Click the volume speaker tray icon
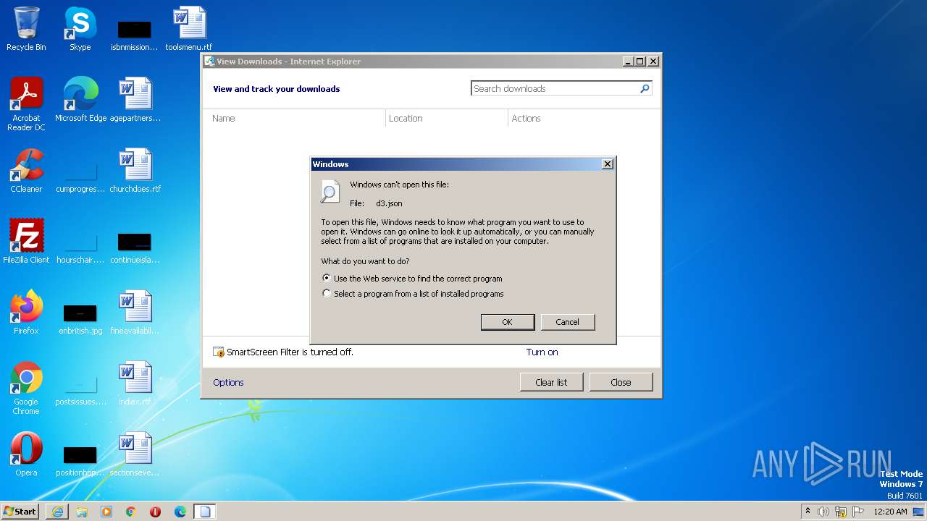Image resolution: width=927 pixels, height=521 pixels. tap(823, 512)
